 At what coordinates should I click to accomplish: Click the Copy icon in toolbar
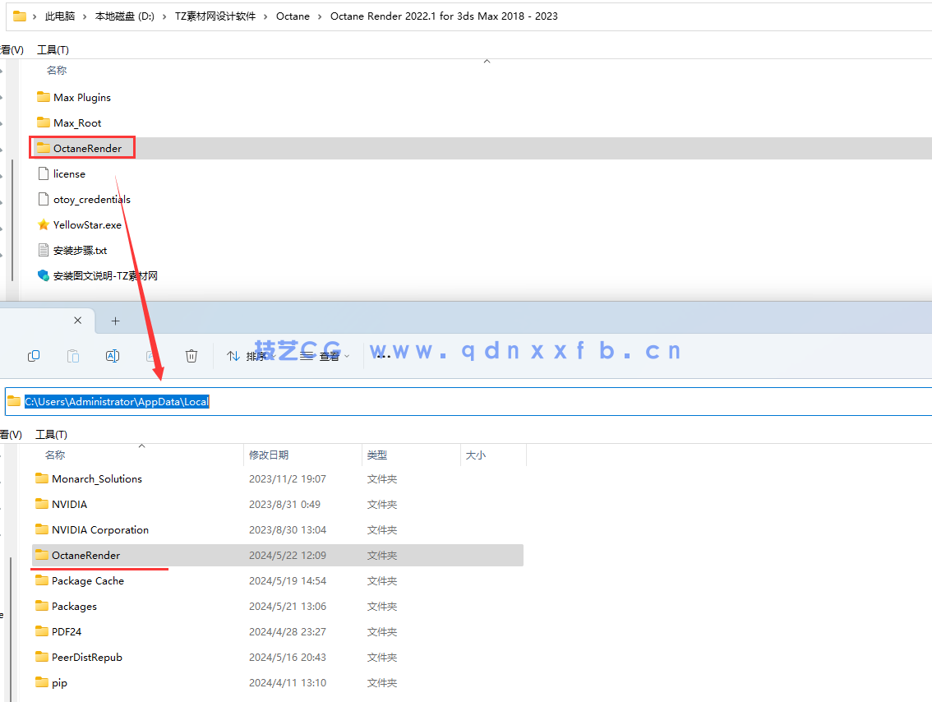click(34, 356)
